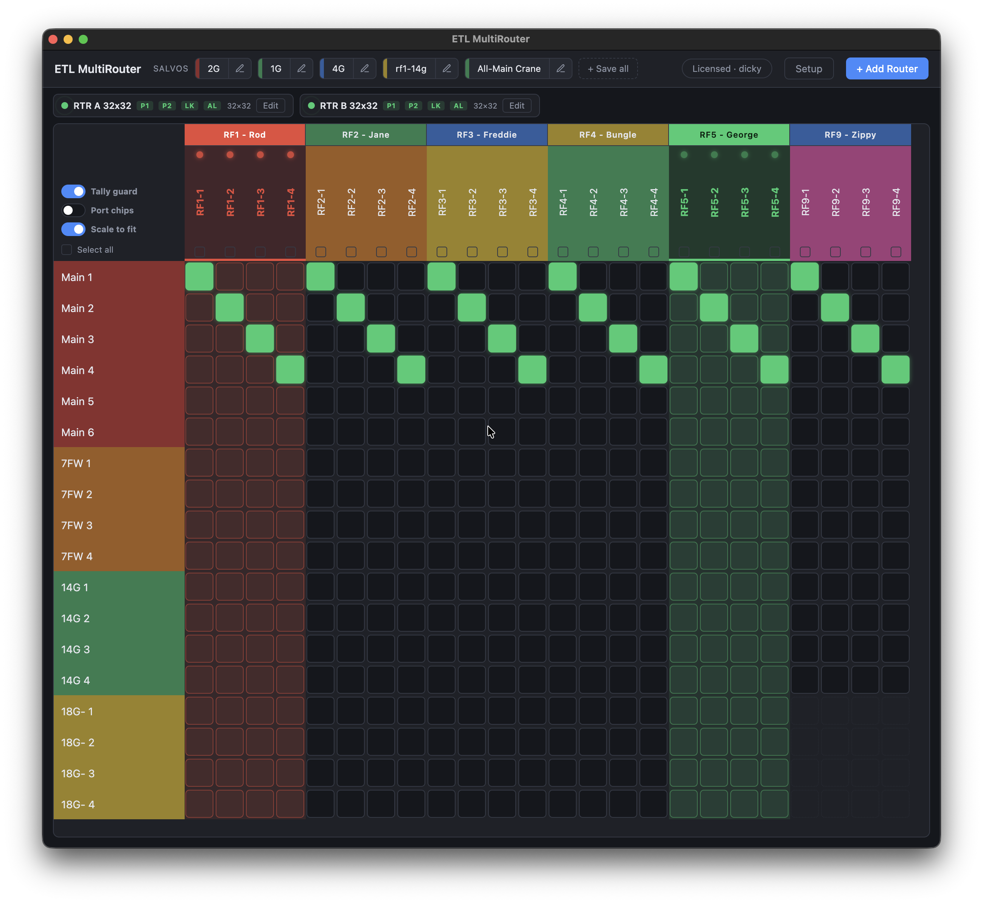Edit the RTR A 32x32 router

point(271,106)
